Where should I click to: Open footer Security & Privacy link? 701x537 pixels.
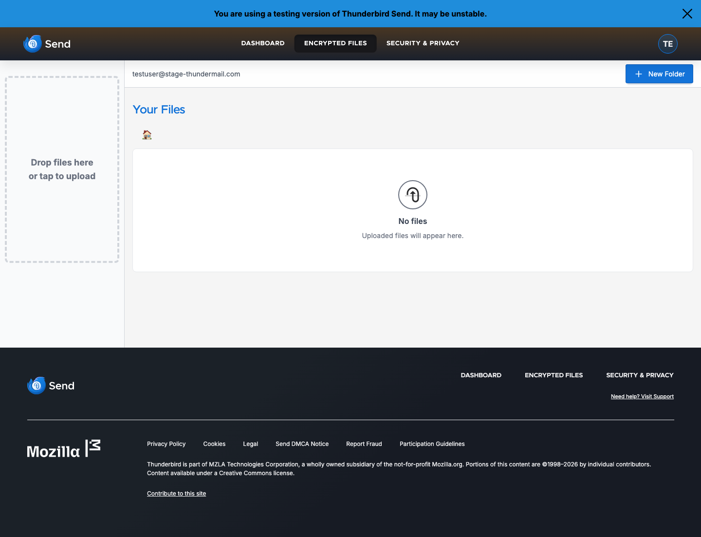640,375
